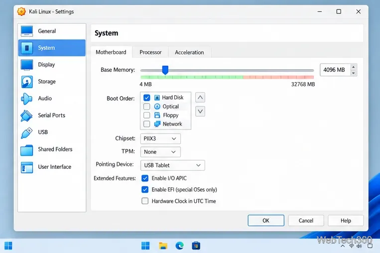Click the Widgets icon at taskbar left

tap(8, 246)
